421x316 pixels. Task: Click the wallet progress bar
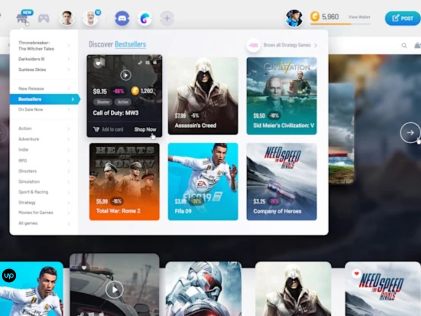tap(340, 24)
